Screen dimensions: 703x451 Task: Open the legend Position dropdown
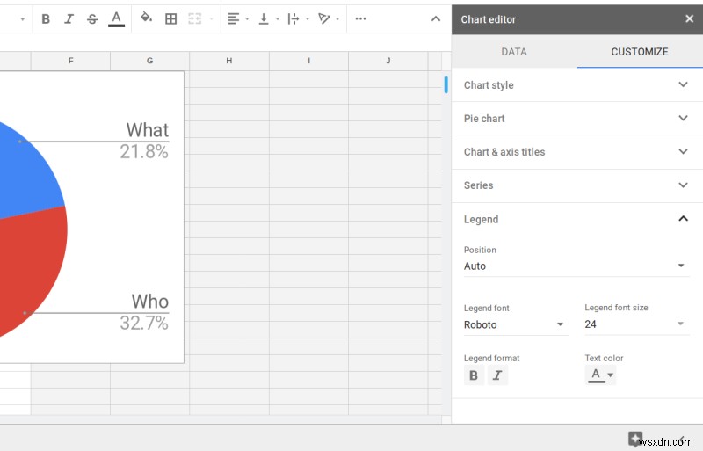(x=576, y=266)
